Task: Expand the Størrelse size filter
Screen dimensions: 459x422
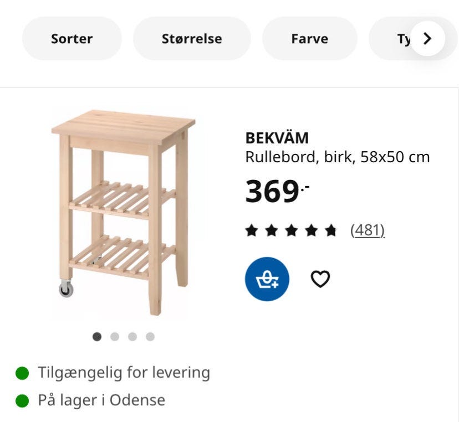Action: pyautogui.click(x=192, y=39)
